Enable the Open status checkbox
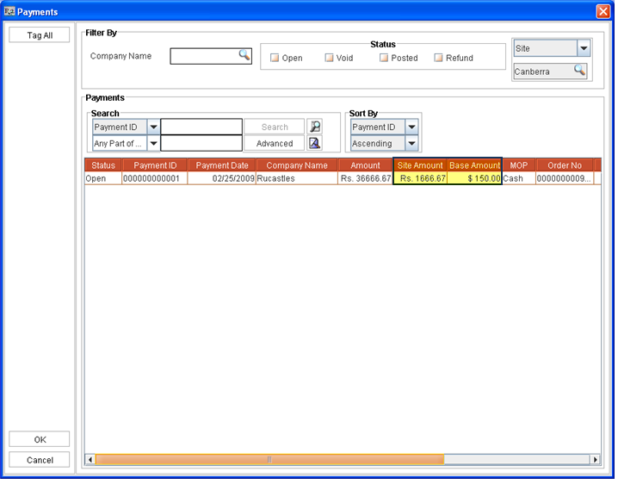618x484 pixels. pos(275,58)
